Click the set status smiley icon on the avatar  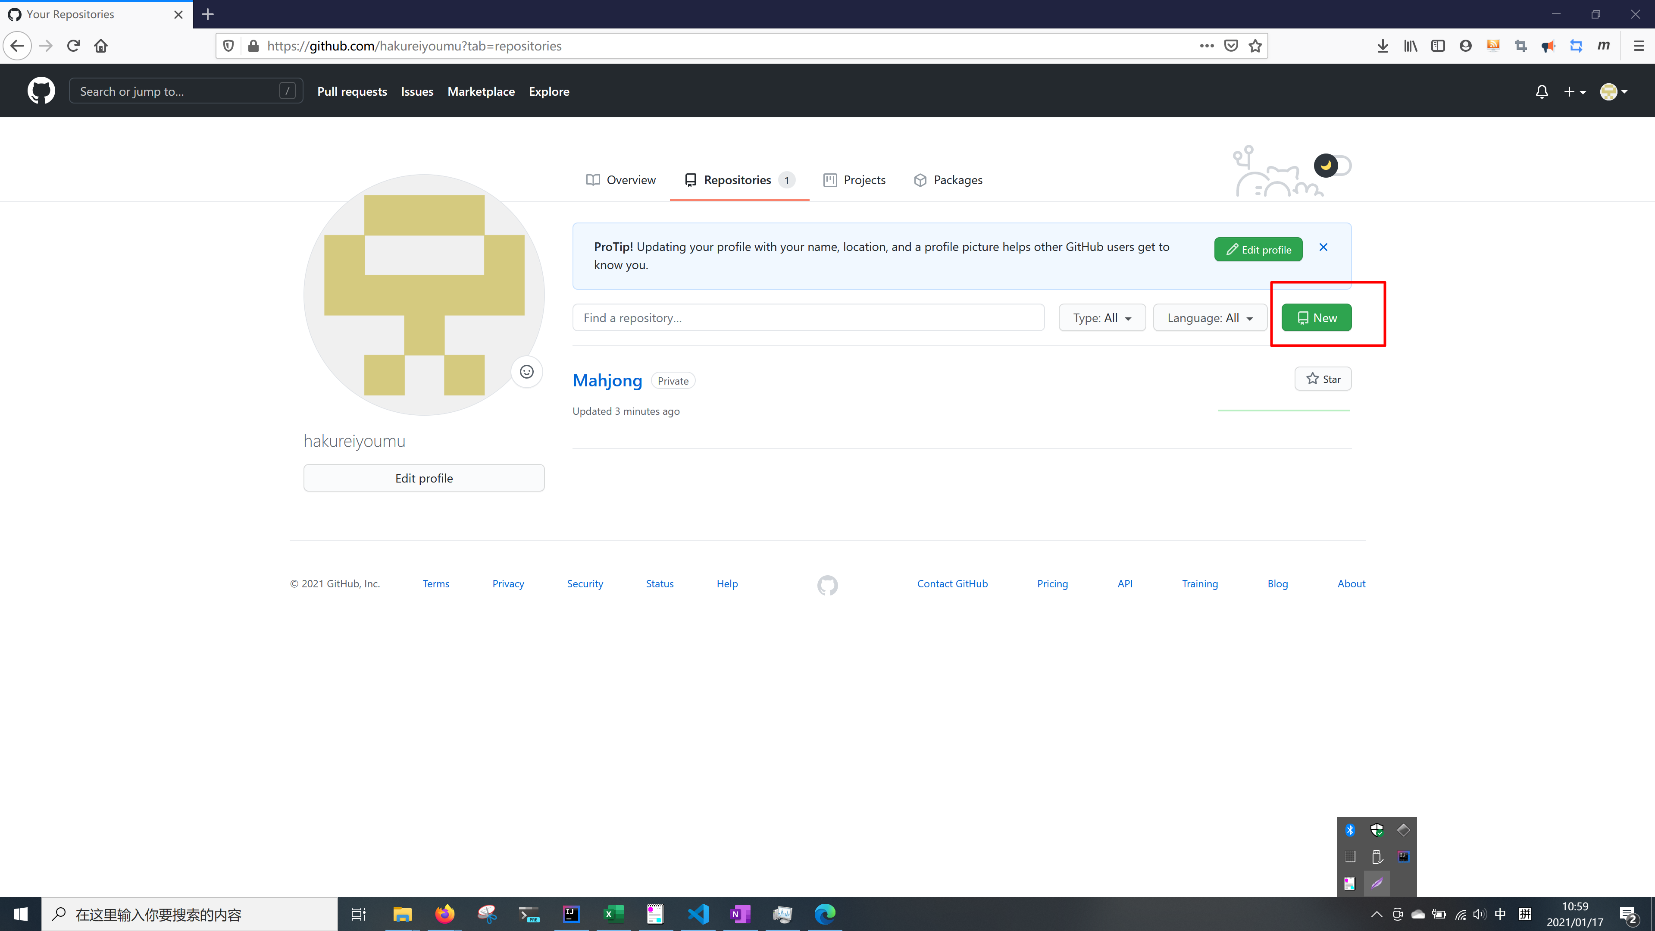point(526,372)
